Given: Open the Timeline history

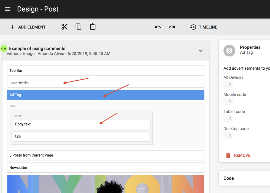Looking at the screenshot, I should [204, 27].
